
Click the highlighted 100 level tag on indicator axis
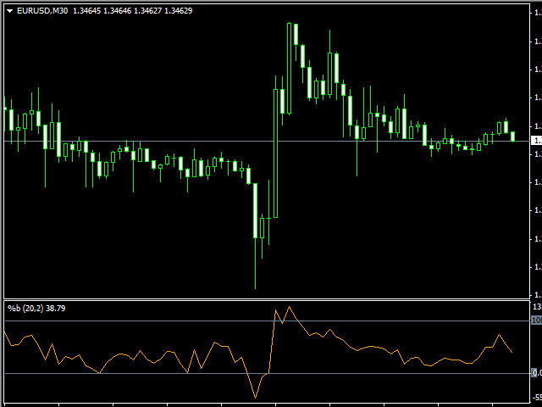[535, 321]
